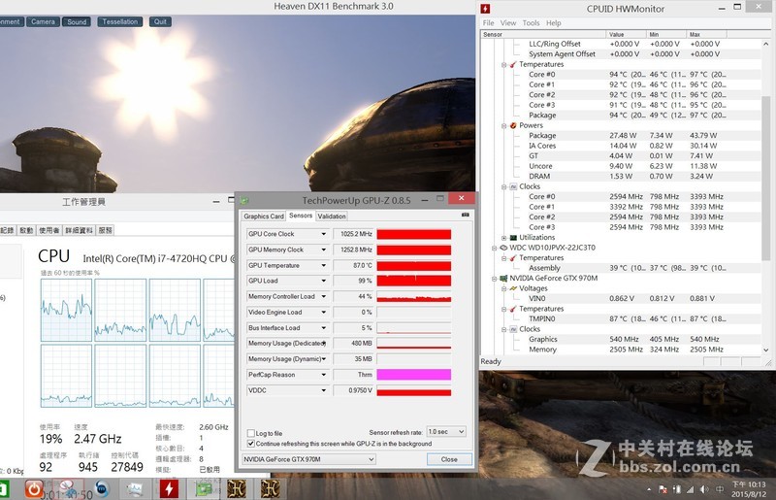Switch to the Graphics Card tab
Viewport: 776px width, 500px height.
263,217
